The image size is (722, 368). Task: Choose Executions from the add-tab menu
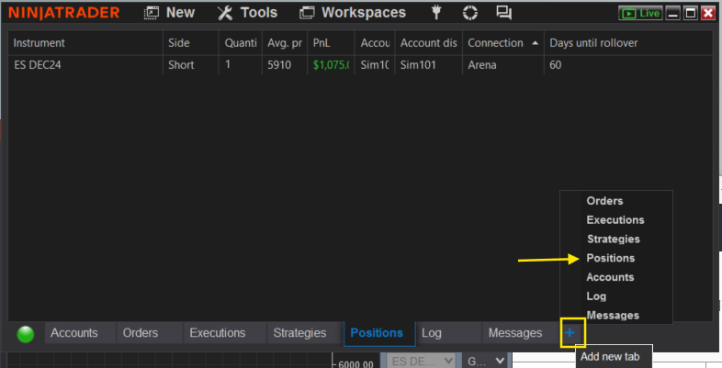tap(616, 220)
